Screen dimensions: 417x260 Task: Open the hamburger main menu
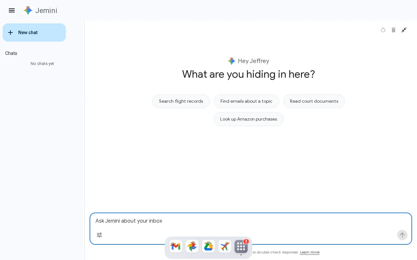(12, 10)
